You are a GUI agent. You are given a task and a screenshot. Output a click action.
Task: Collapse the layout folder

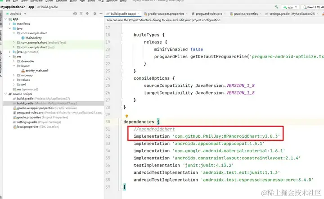[x=14, y=66]
